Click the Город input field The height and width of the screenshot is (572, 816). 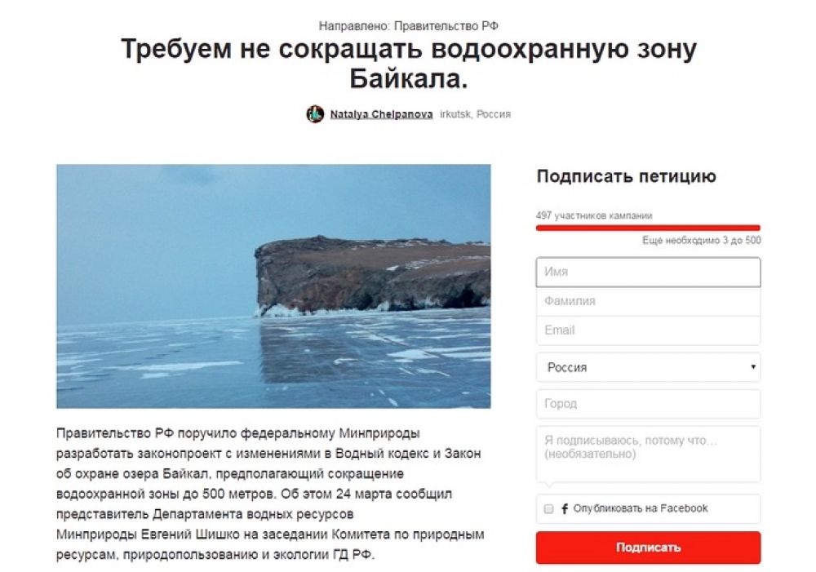tap(648, 403)
